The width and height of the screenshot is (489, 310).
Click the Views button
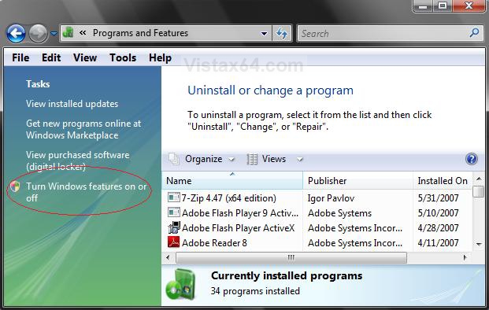274,159
